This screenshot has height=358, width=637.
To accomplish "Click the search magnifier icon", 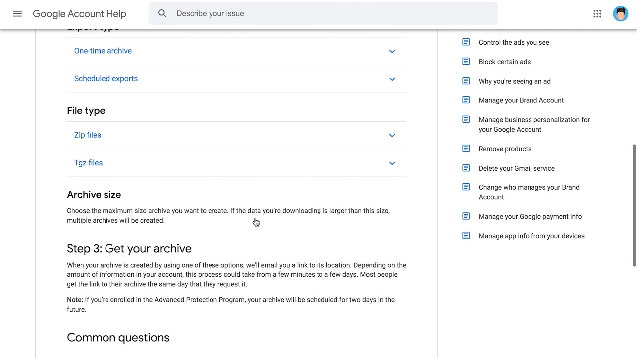I will tap(162, 14).
